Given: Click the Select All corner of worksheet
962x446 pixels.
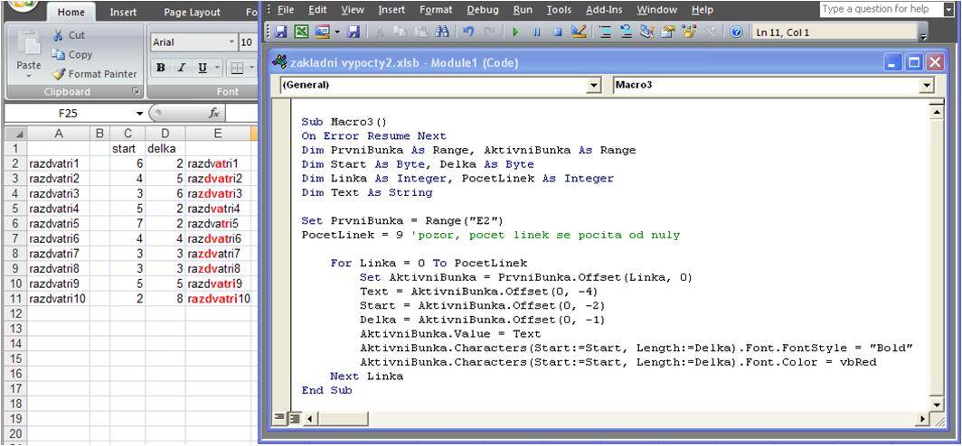Looking at the screenshot, I should 16,134.
